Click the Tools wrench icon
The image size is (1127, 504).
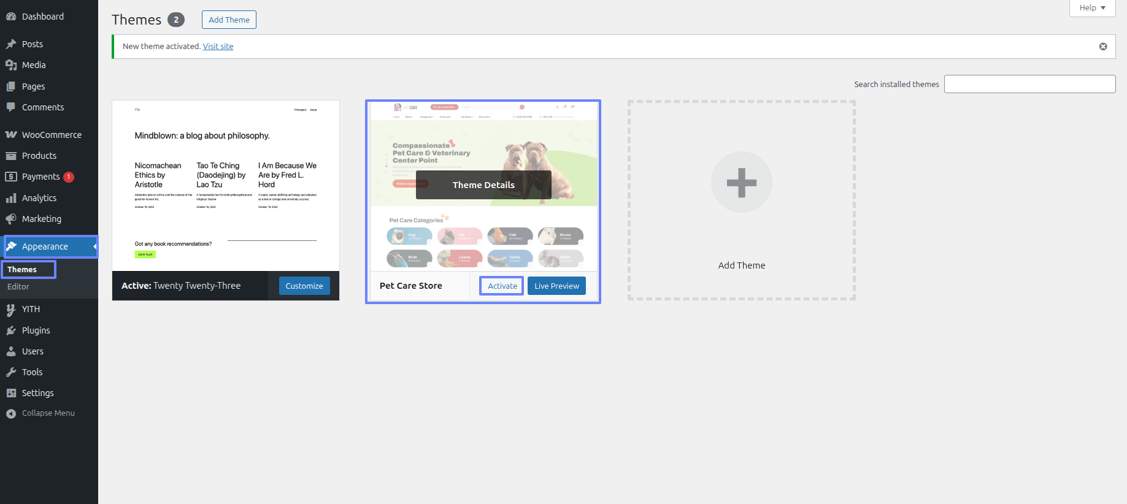11,372
